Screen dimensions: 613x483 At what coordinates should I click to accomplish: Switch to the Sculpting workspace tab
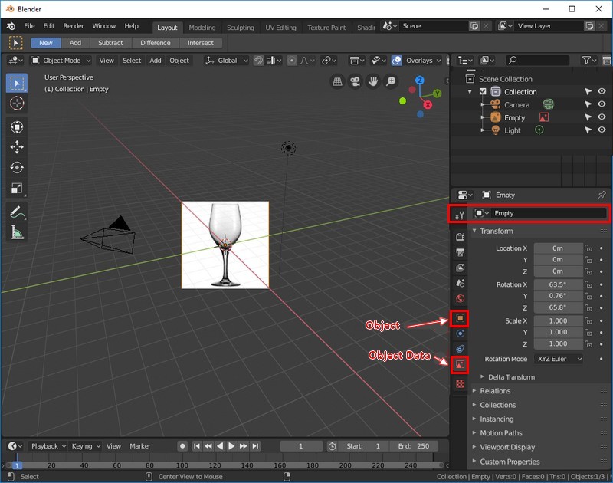coord(241,28)
